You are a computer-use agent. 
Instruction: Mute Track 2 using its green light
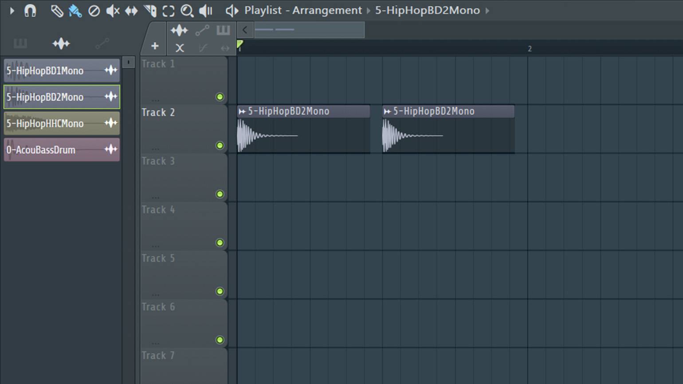tap(220, 145)
